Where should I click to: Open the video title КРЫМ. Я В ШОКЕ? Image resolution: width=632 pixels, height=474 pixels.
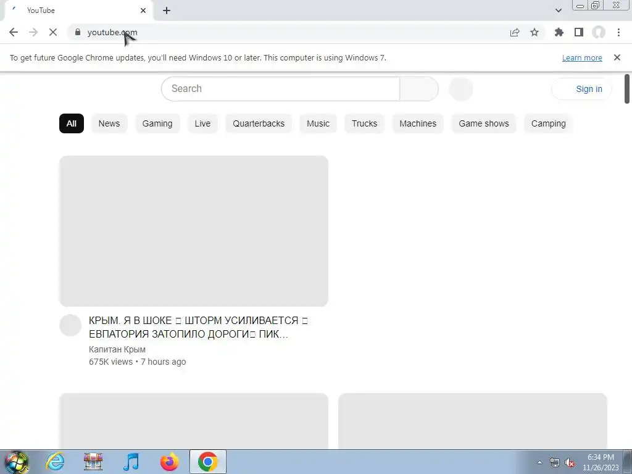click(198, 327)
